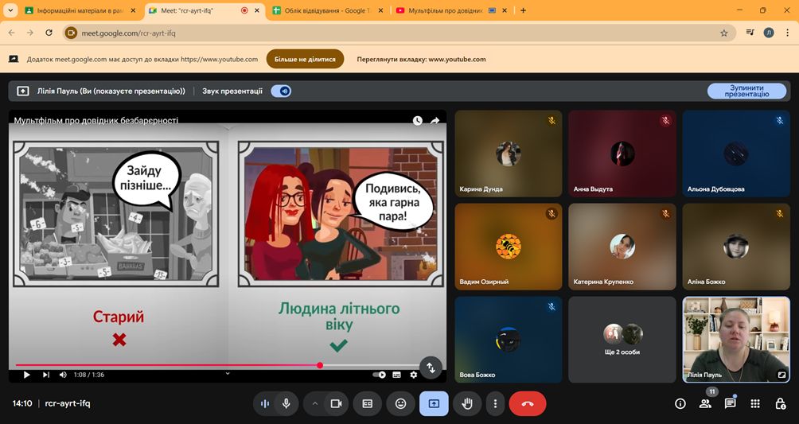The image size is (799, 424).
Task: Click the Зупинити презентацію button
Action: [746, 91]
